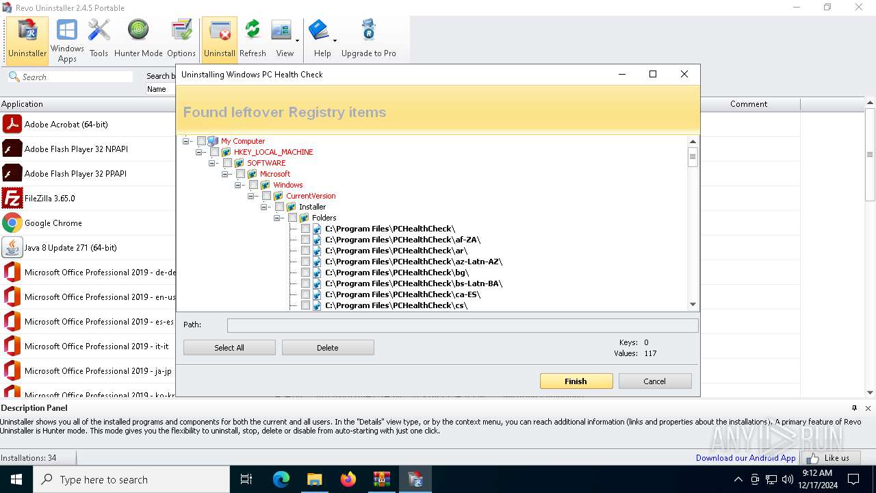Screen dimensions: 876x493
Task: Open WinRAR icon on the taskbar
Action: 381,479
